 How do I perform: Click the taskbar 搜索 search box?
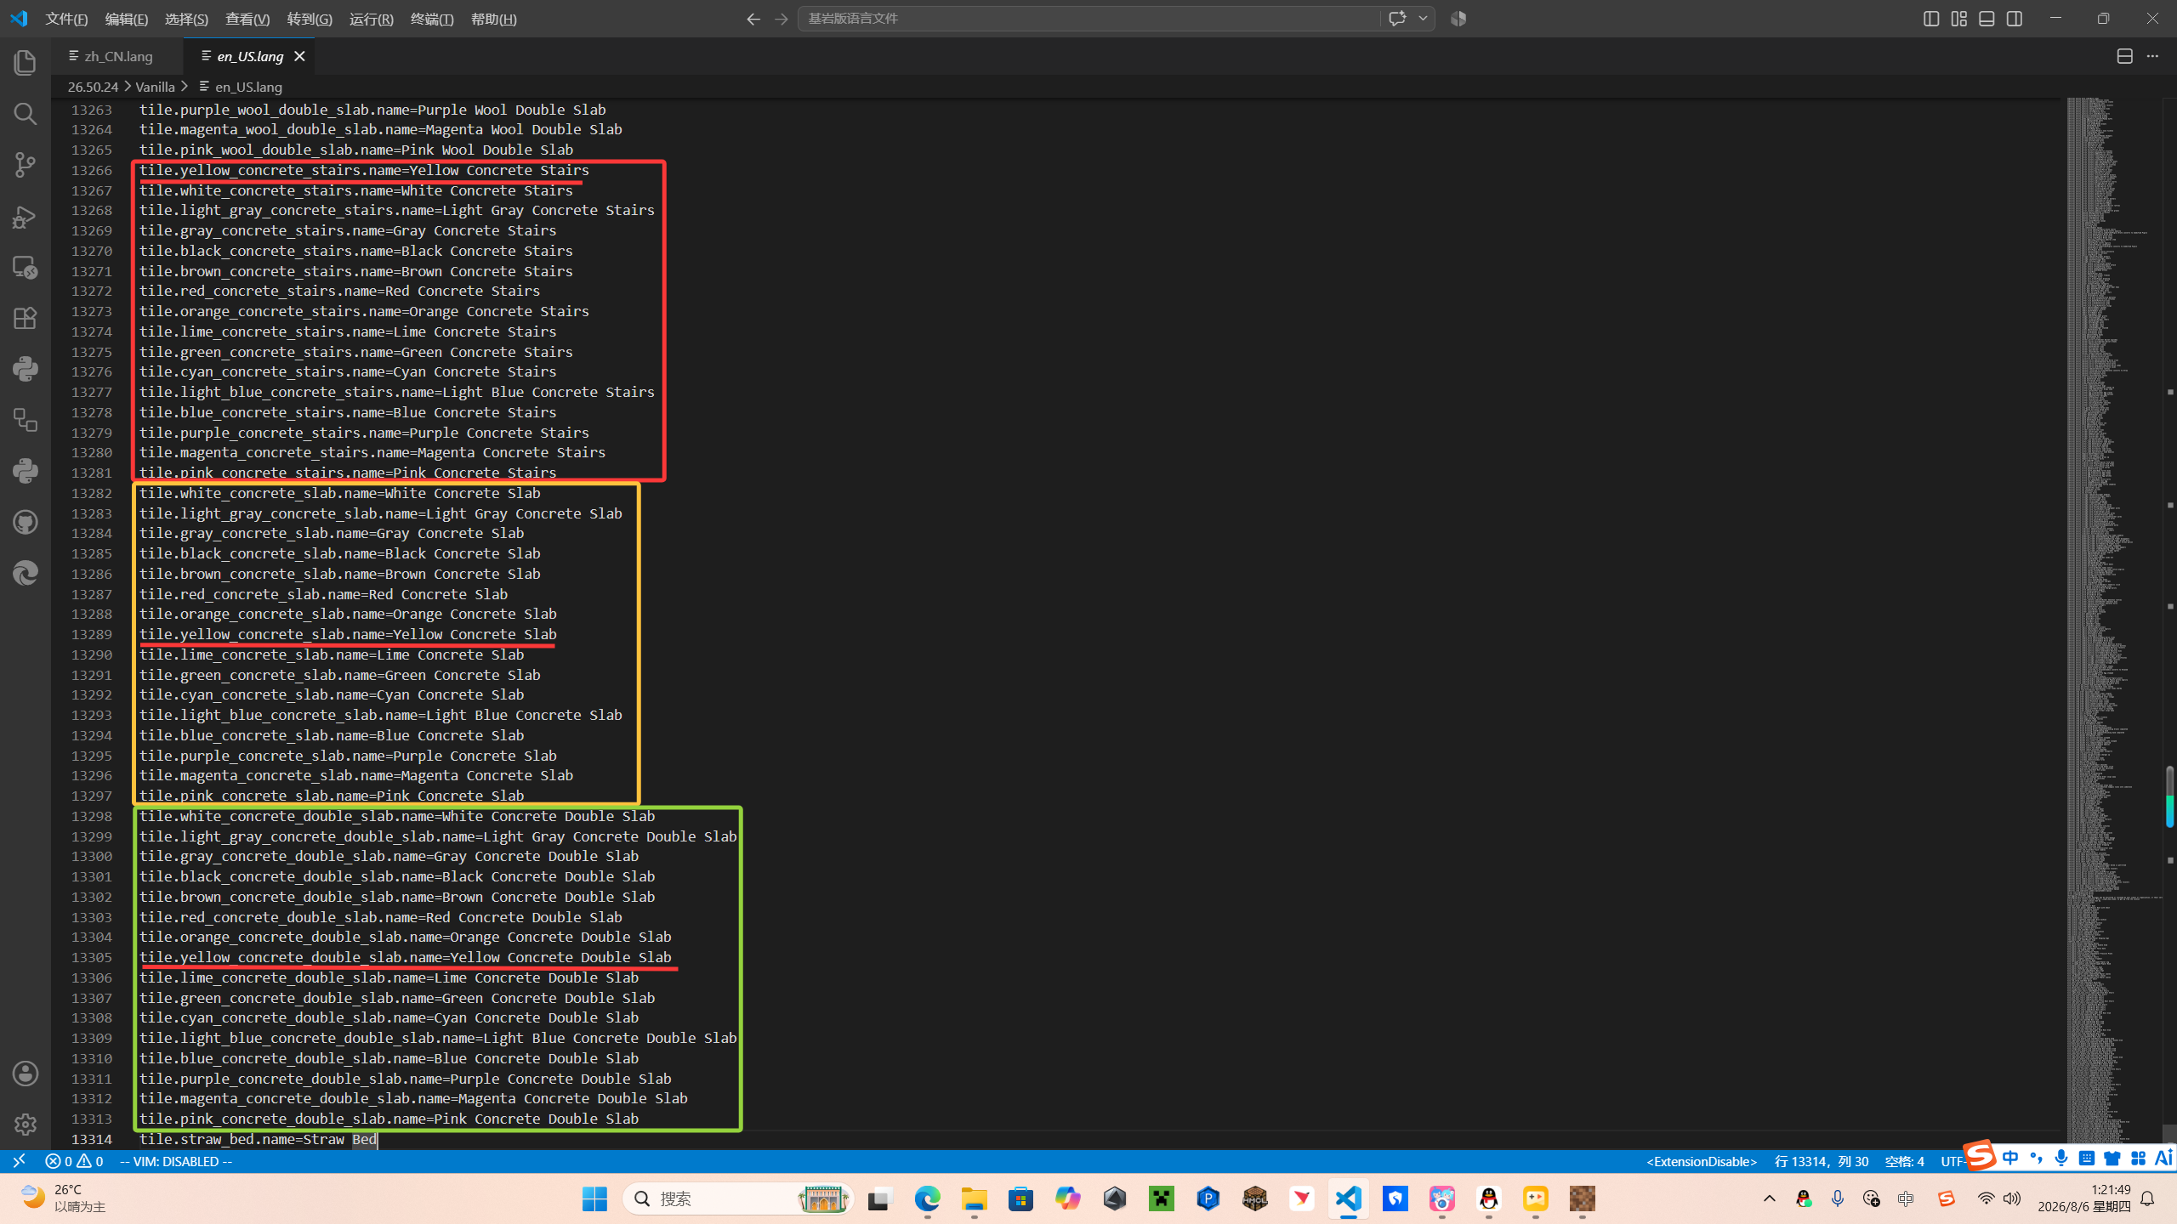click(x=738, y=1198)
